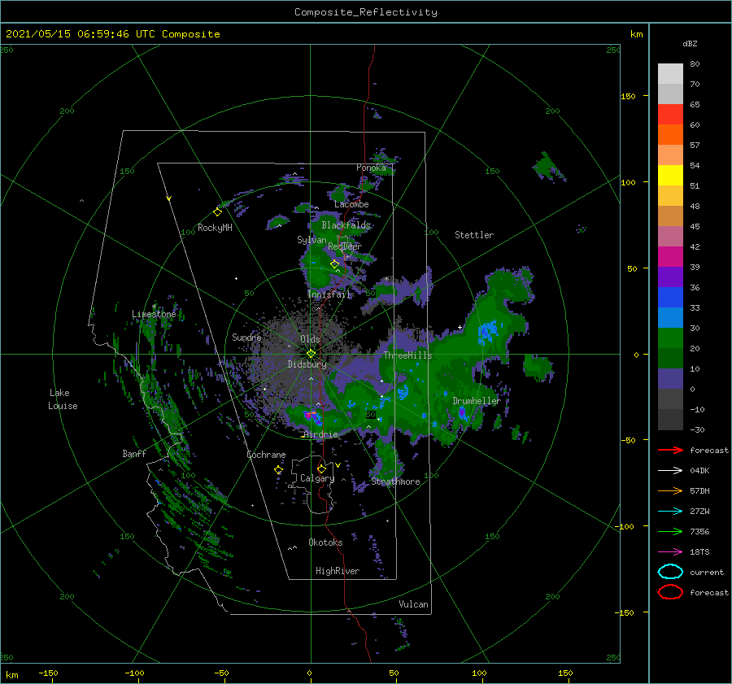
Task: Click the blue color swatch at 33 dBZ
Action: tap(670, 297)
